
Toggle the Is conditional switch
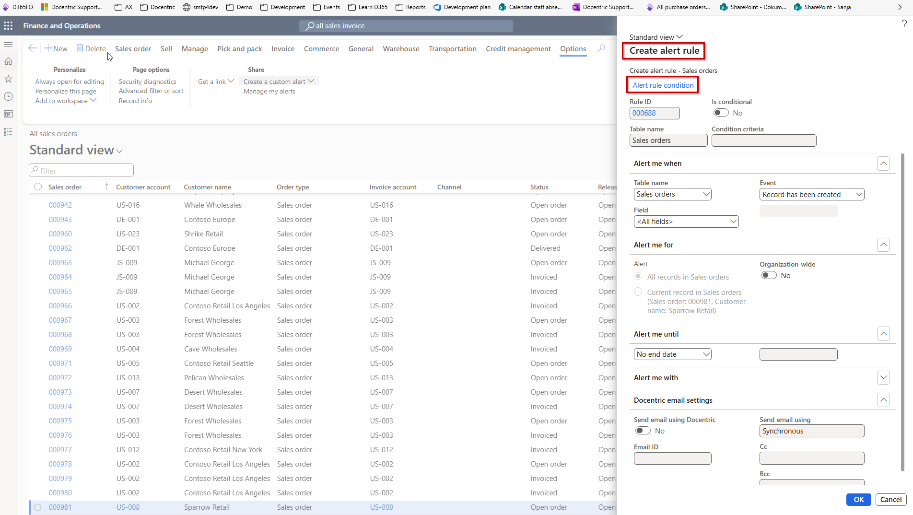click(x=721, y=113)
